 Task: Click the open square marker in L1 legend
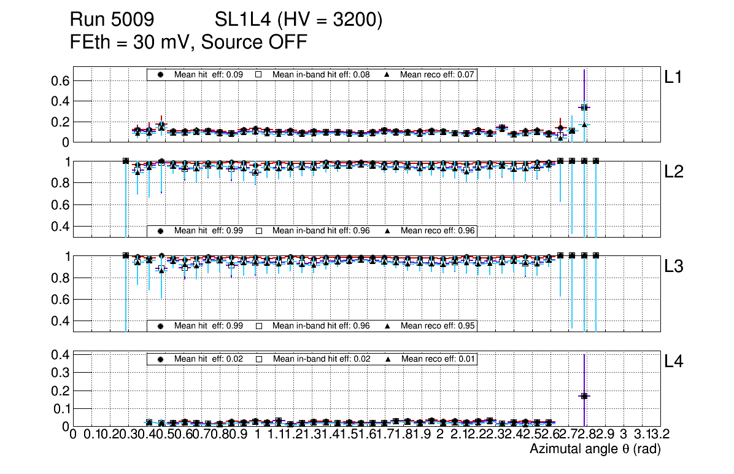click(259, 74)
